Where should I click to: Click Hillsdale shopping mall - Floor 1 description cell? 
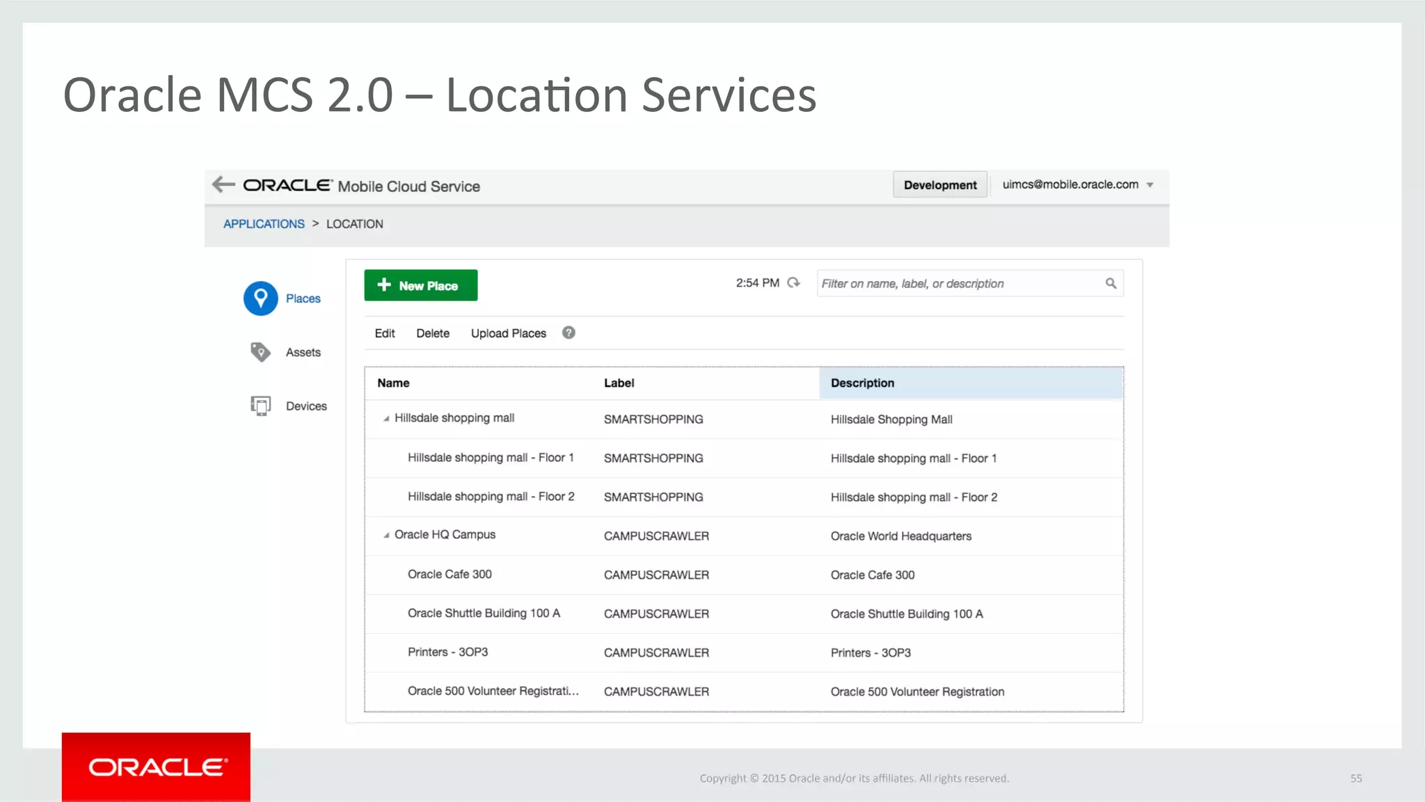click(x=914, y=458)
